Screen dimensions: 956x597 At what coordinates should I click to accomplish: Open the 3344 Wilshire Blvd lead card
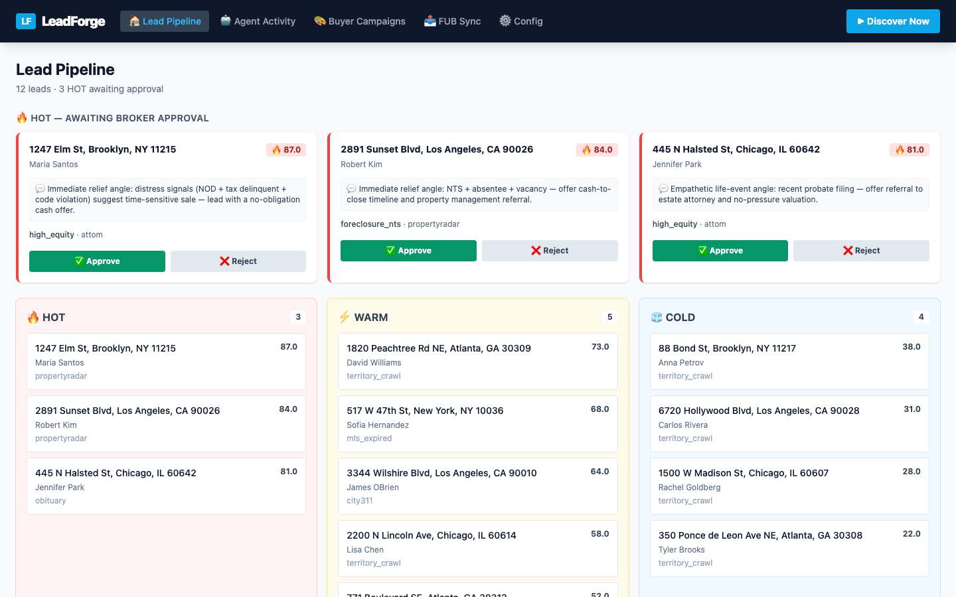[x=478, y=486]
